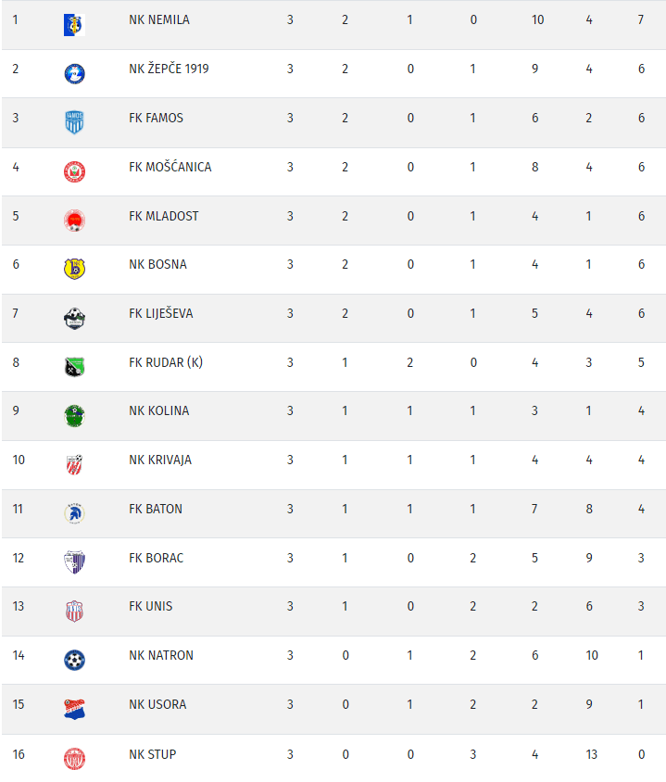Open the FK Mladost team name
The image size is (666, 782).
click(x=164, y=216)
